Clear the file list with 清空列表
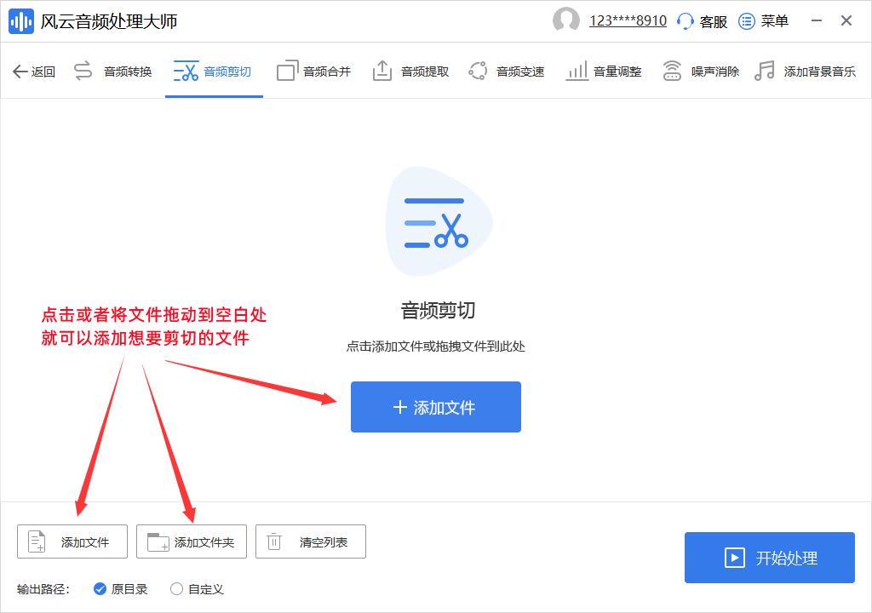This screenshot has width=872, height=613. coord(310,541)
